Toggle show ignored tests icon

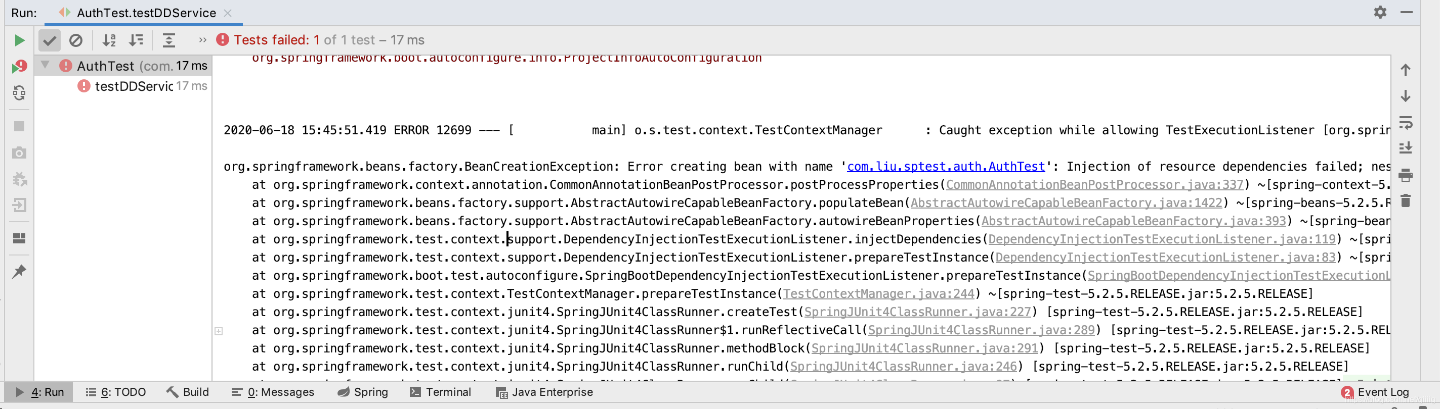pyautogui.click(x=76, y=40)
